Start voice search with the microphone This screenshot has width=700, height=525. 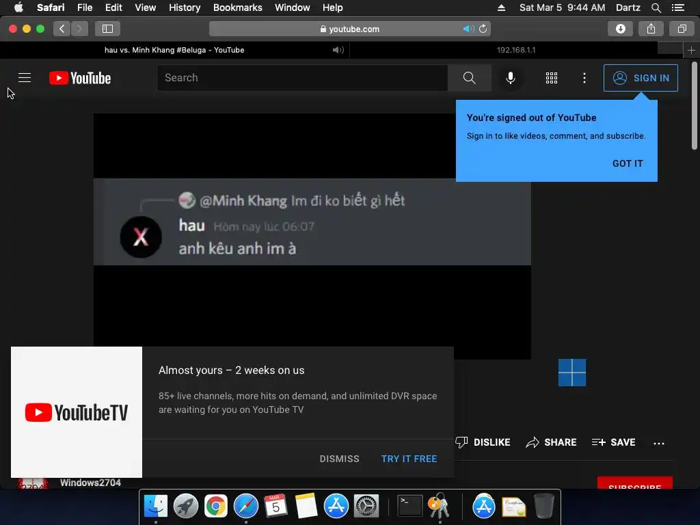510,78
